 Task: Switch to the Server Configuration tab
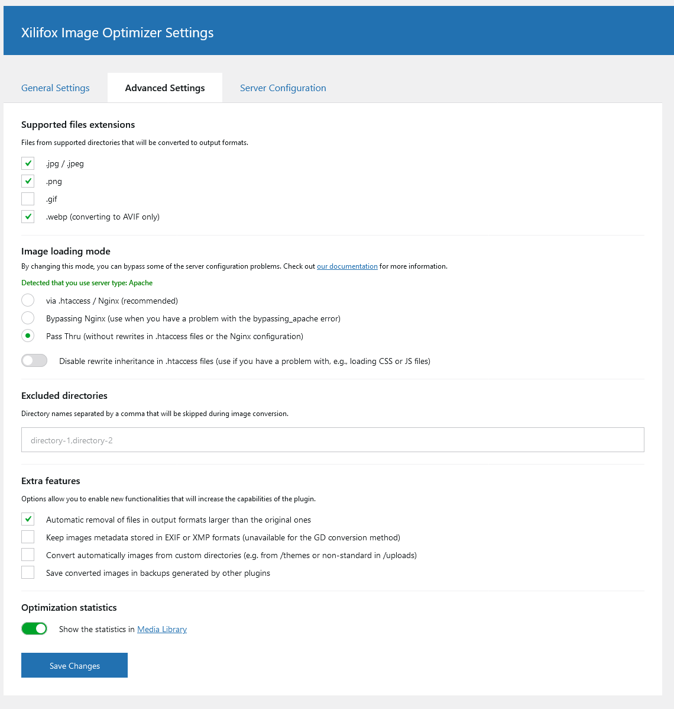283,88
